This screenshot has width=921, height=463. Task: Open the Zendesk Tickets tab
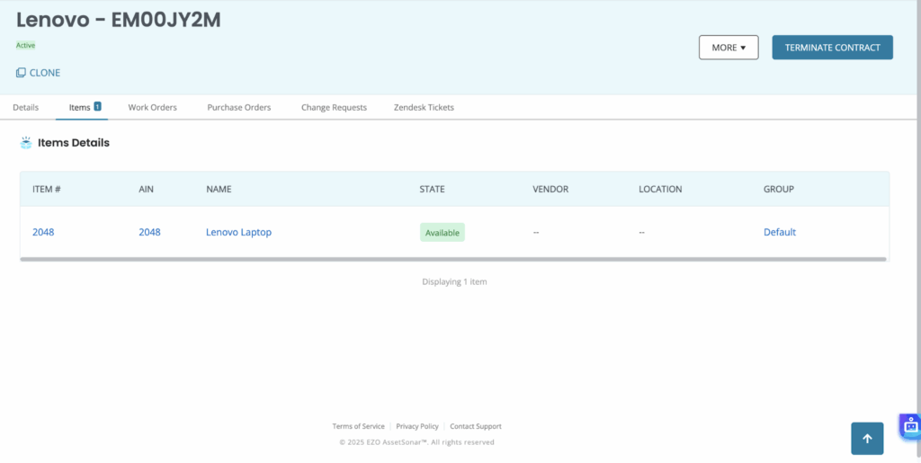tap(424, 107)
